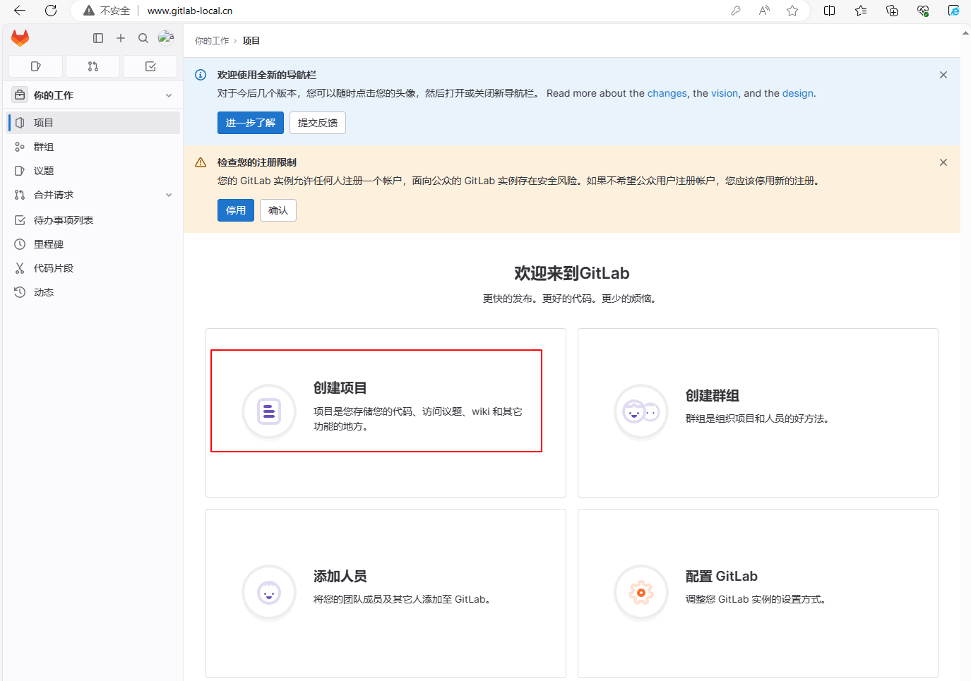The height and width of the screenshot is (681, 971).
Task: Toggle the GitLab sidebar collapse icon
Action: 98,38
